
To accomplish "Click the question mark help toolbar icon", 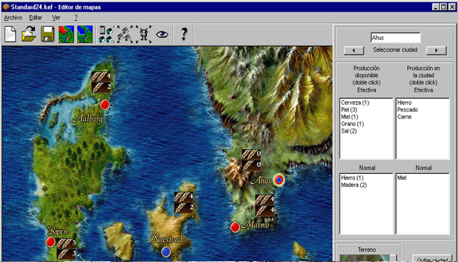I will (184, 34).
